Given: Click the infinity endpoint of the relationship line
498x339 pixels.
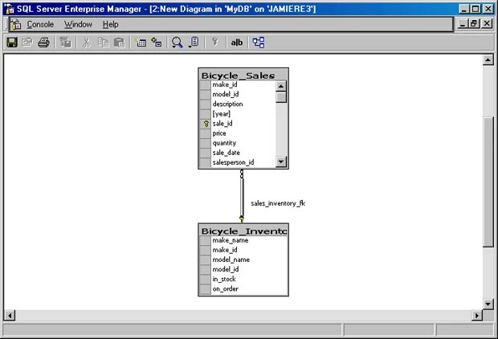Looking at the screenshot, I should click(x=242, y=174).
